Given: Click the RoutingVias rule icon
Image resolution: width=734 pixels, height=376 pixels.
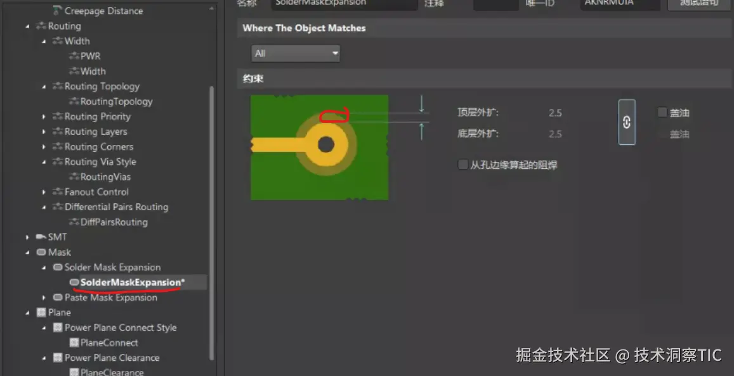Looking at the screenshot, I should (74, 177).
